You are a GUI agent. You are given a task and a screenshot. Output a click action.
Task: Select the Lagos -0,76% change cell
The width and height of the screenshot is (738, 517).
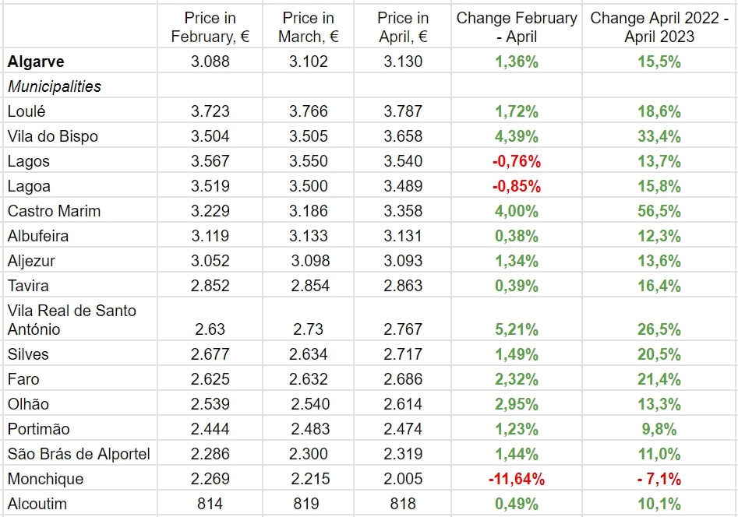point(517,161)
